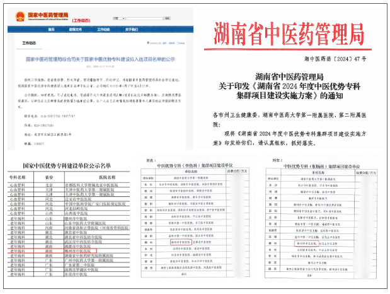
Task: Click the location pin icon beside the breadcrumb
Action: 148,43
